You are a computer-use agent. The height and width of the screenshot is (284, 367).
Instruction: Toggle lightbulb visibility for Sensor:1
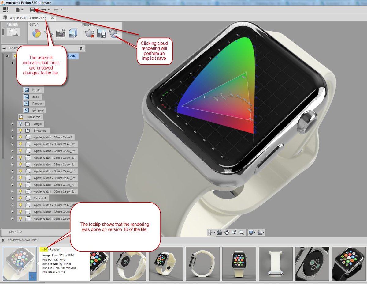tap(20, 198)
